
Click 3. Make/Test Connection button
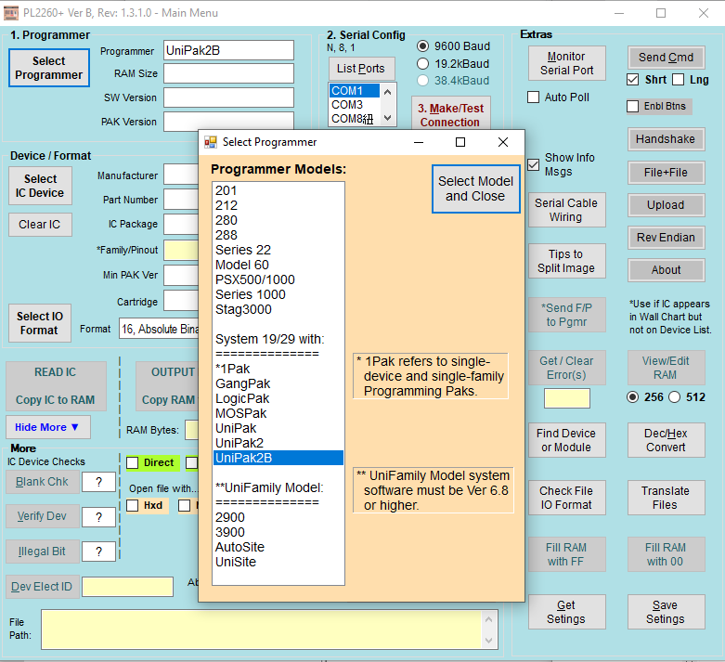point(451,115)
